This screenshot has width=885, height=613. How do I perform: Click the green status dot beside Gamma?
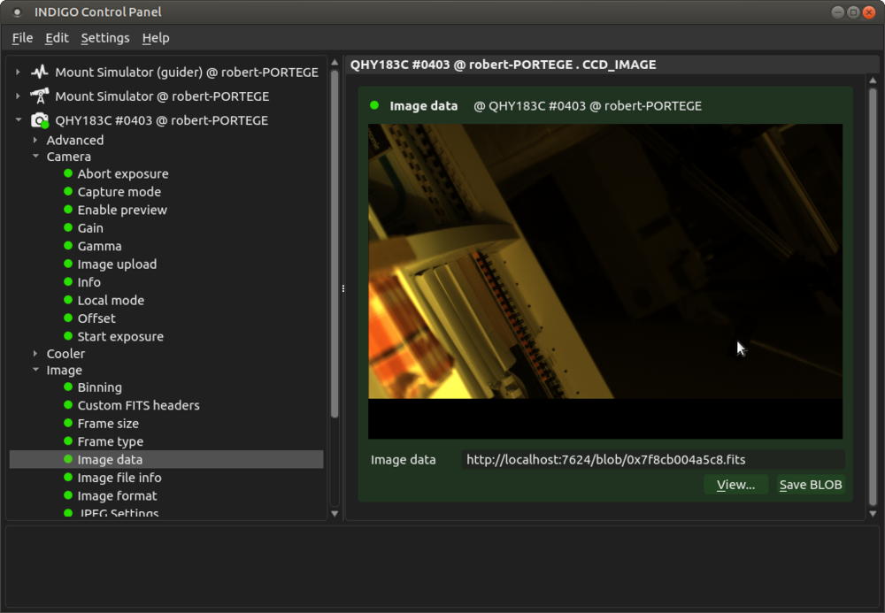pos(68,245)
